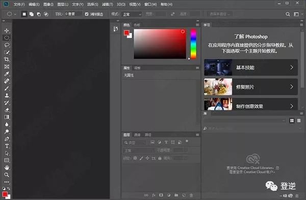This screenshot has height=200, width=306.
Task: Select the Hand tool
Action: [7, 168]
